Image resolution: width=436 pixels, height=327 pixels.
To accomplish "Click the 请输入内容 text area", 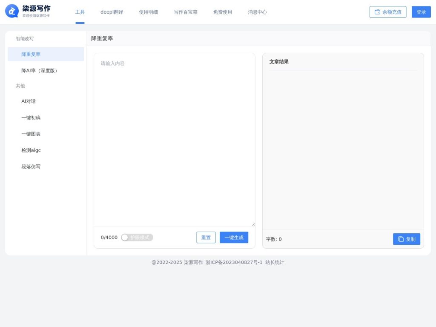I will coord(175,140).
